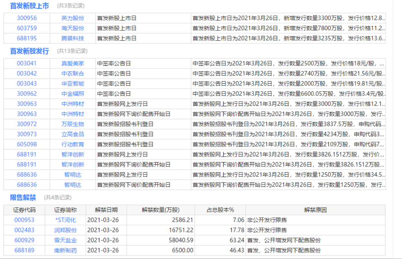Open 智明达 in the 网下询价配售开始日 row

tap(73, 185)
